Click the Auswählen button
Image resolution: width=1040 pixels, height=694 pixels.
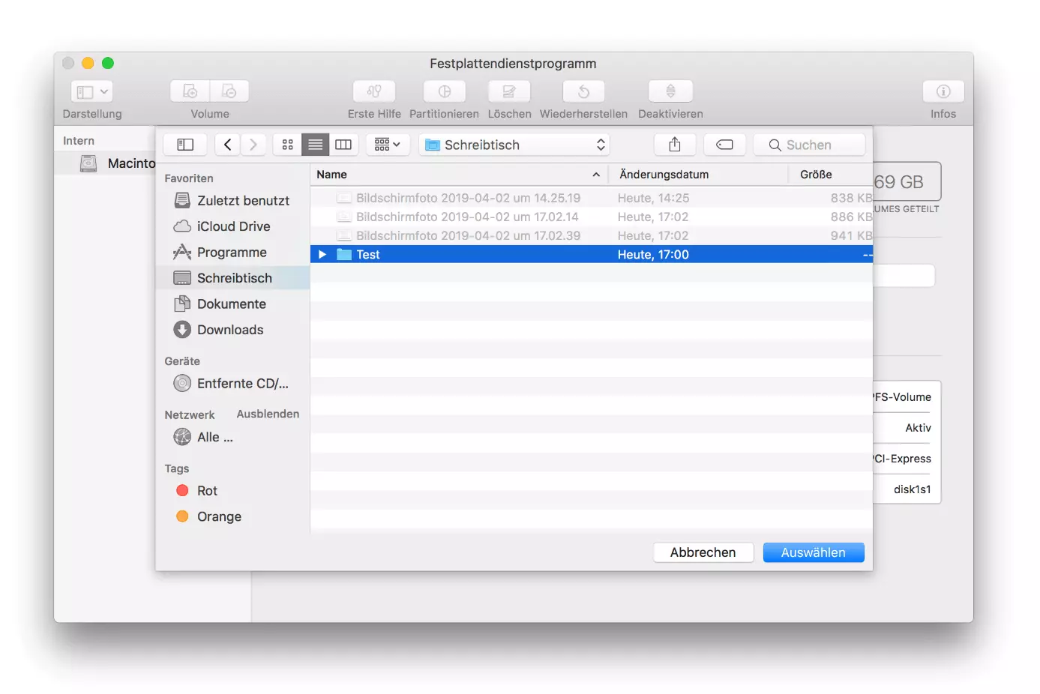[x=814, y=552]
